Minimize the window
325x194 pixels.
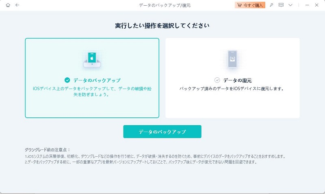pyautogui.click(x=307, y=5)
